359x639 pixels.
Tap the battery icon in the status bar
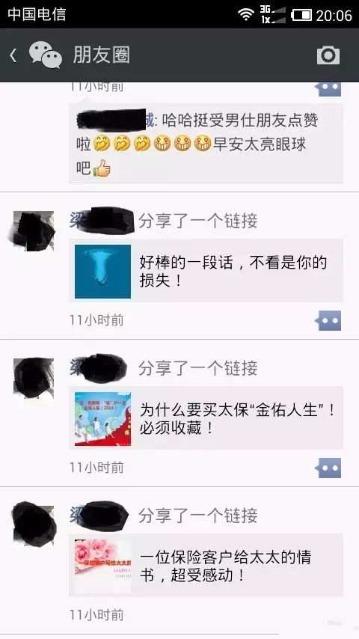point(301,15)
